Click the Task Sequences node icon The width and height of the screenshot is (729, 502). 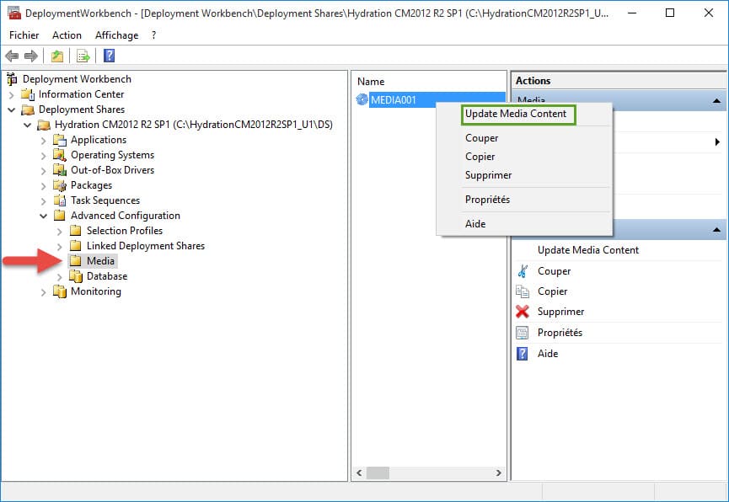[60, 200]
